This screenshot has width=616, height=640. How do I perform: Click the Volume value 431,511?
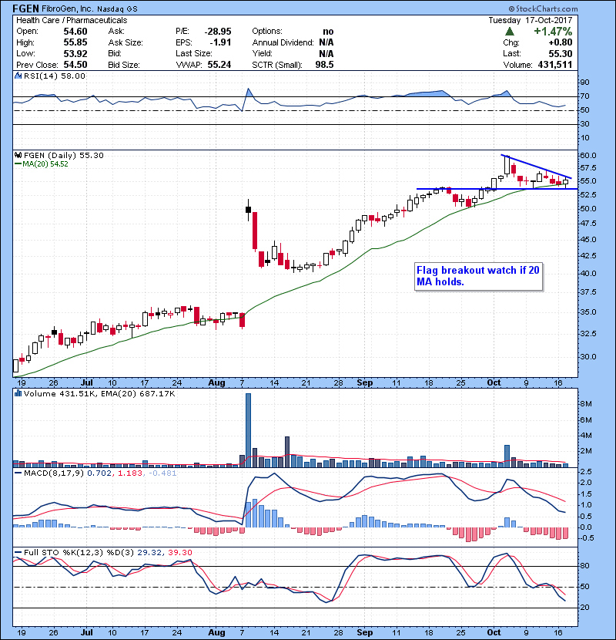coord(555,65)
